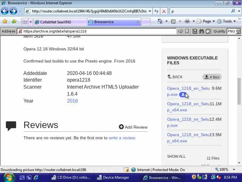Open a new blank tab
Image resolution: width=242 pixels, height=182 pixels.
click(146, 22)
